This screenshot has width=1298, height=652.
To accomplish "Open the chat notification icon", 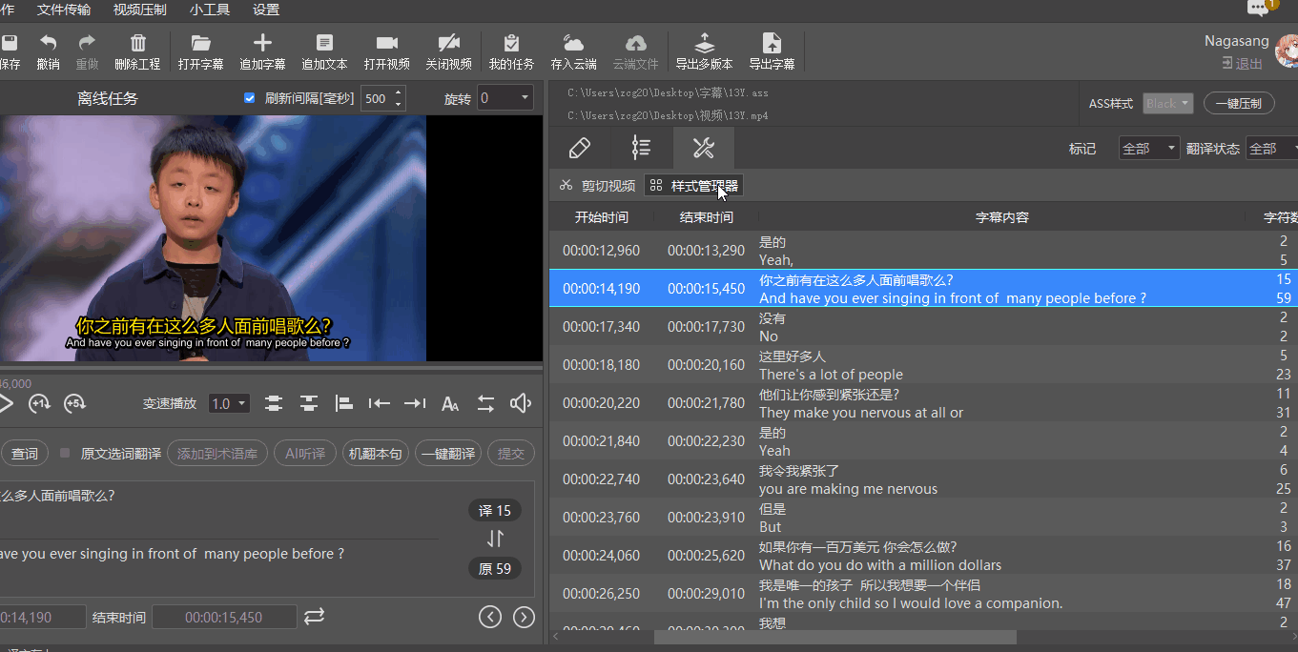I will (1259, 9).
